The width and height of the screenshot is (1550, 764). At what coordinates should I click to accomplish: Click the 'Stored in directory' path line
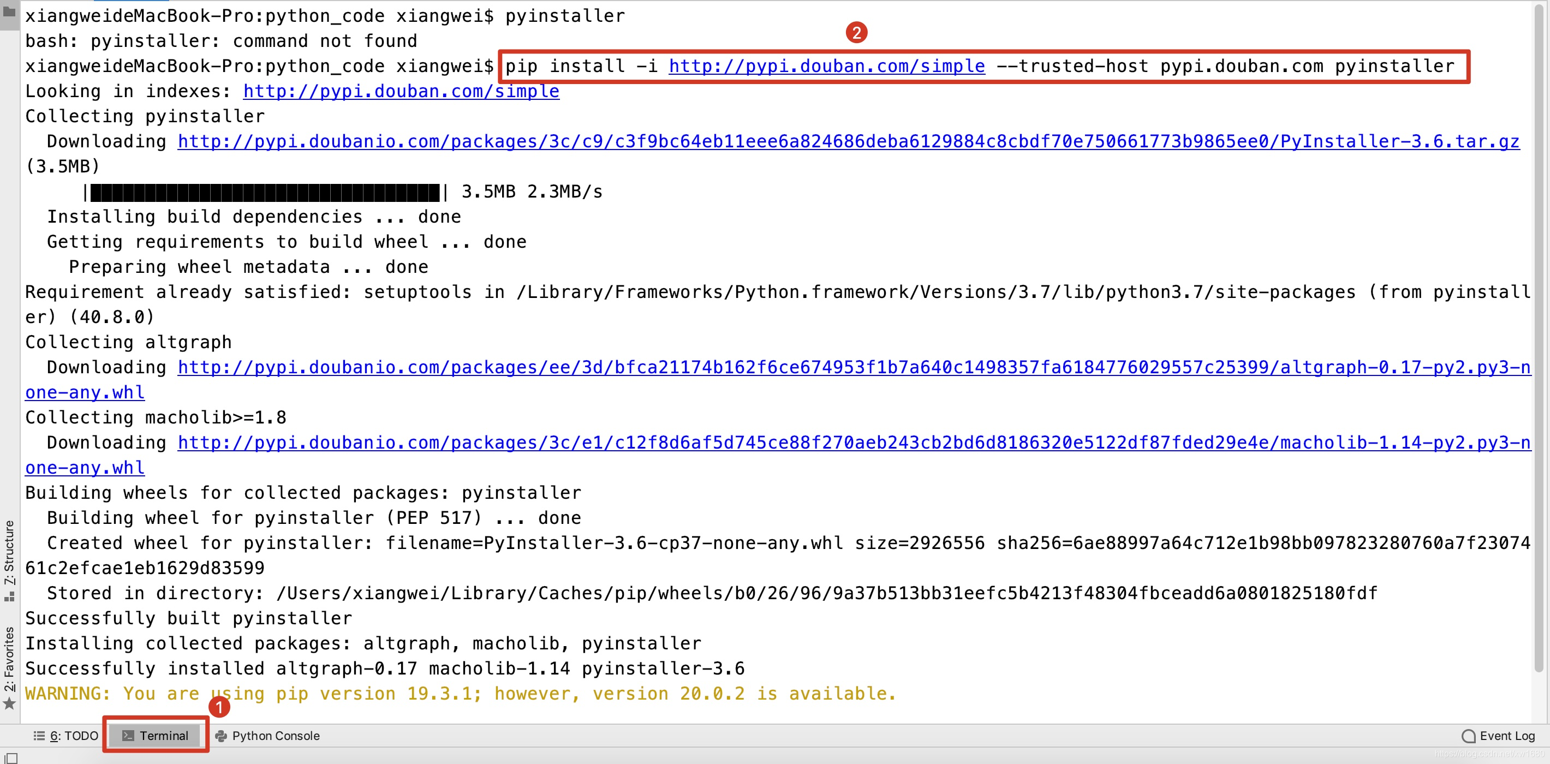click(712, 593)
